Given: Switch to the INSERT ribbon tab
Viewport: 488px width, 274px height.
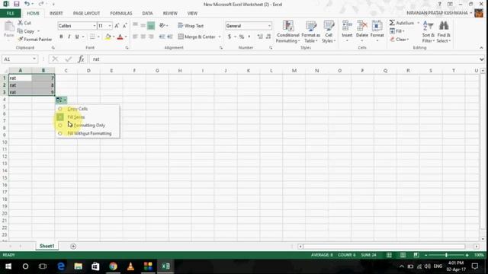Looking at the screenshot, I should pos(56,14).
